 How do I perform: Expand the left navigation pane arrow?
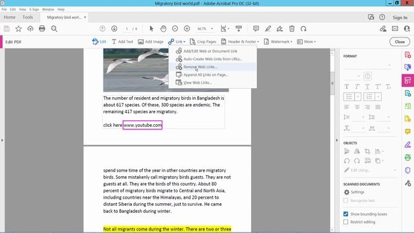coord(2,140)
